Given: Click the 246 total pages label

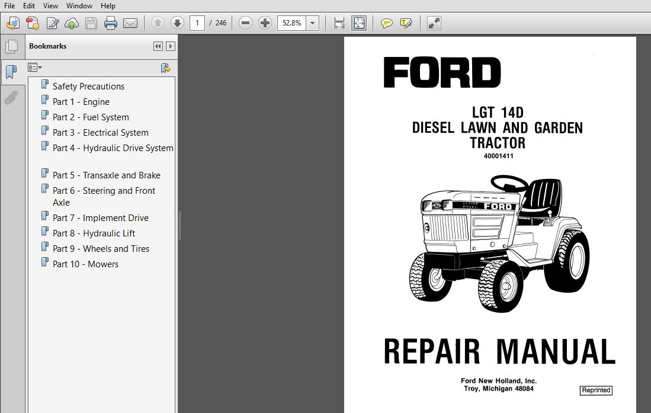Looking at the screenshot, I should pyautogui.click(x=221, y=23).
